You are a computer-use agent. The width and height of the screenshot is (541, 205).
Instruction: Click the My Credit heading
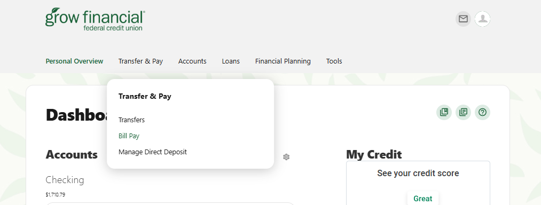point(374,154)
